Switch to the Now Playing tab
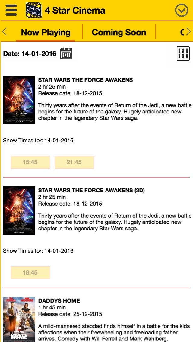This screenshot has height=342, width=193. 46,32
